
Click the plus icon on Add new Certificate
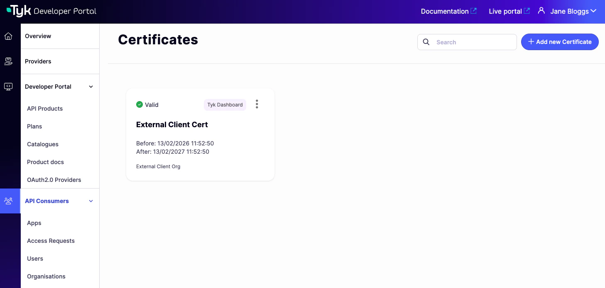point(531,41)
